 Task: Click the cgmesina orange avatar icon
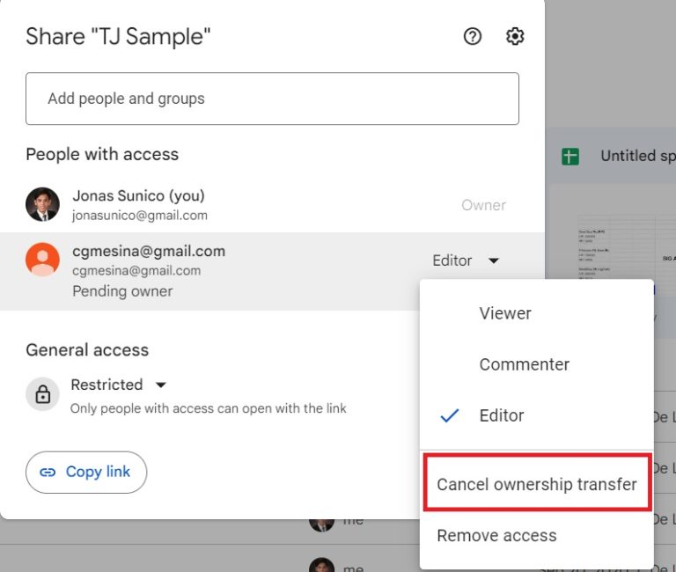pos(42,260)
